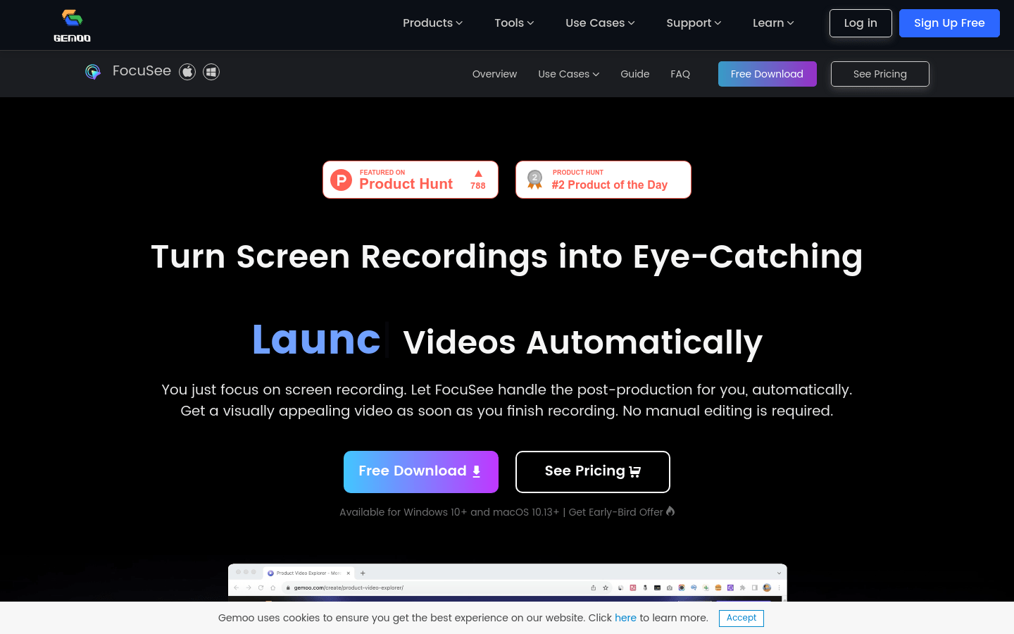The width and height of the screenshot is (1014, 634).
Task: Go to the Overview tab
Action: pyautogui.click(x=494, y=74)
